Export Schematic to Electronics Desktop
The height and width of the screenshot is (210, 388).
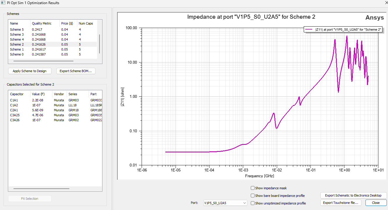(x=353, y=195)
